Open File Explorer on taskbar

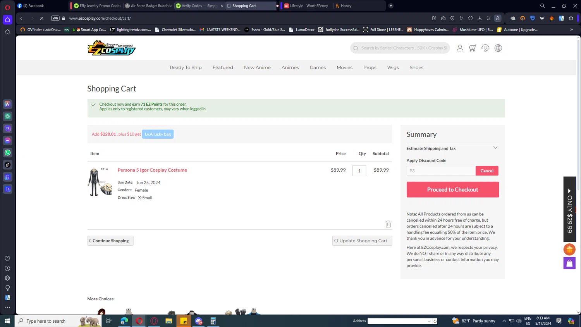point(169,321)
